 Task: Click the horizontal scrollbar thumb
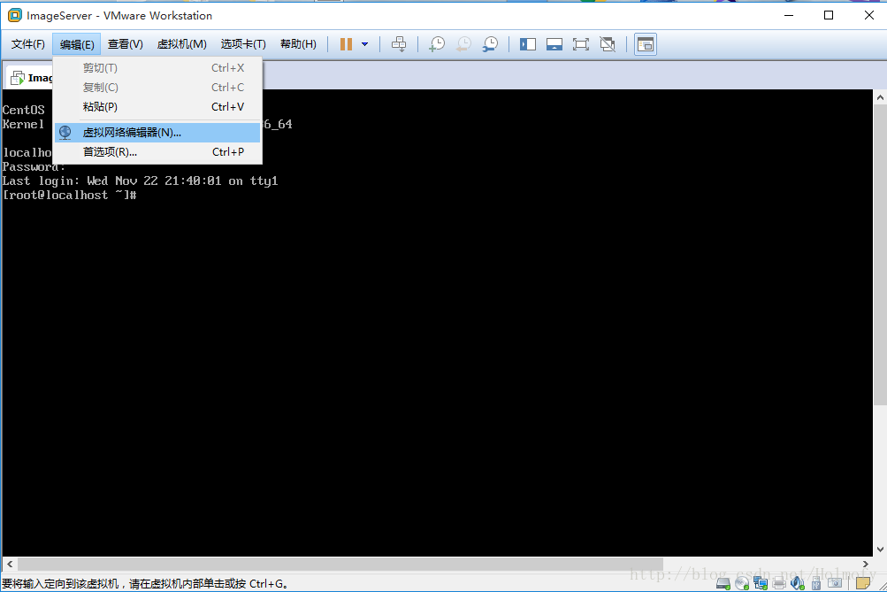(340, 564)
